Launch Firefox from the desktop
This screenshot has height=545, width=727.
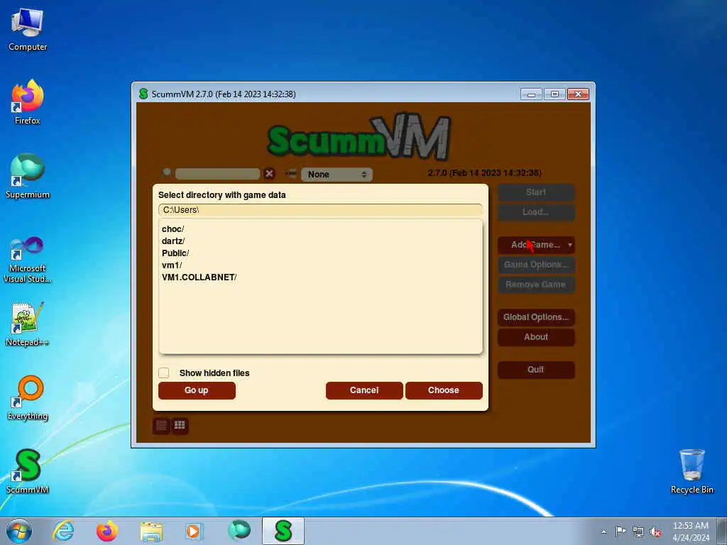click(x=28, y=102)
